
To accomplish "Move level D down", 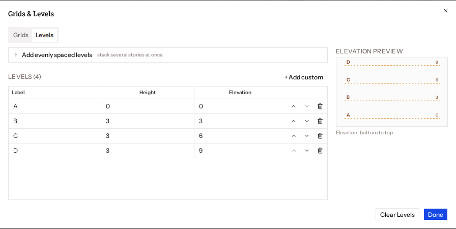I will [306, 151].
